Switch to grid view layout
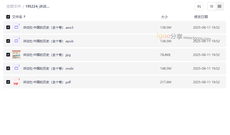The height and width of the screenshot is (135, 230). [219, 6]
